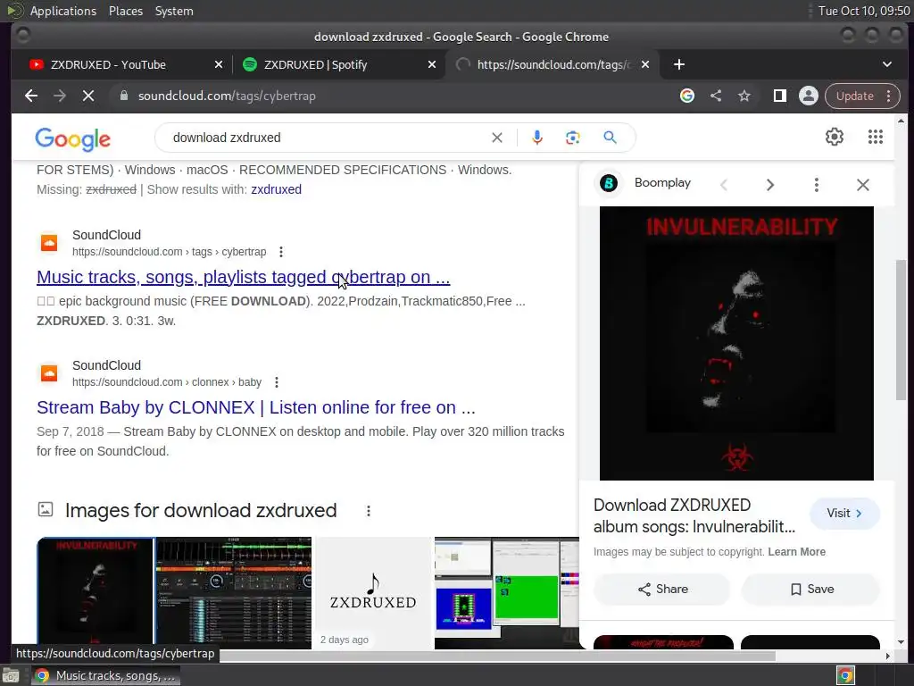Select the ZXDRUXED music note thumbnail
The height and width of the screenshot is (686, 914).
pos(373,593)
